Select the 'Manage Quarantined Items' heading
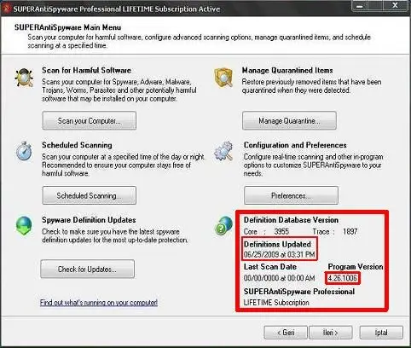 click(x=287, y=70)
